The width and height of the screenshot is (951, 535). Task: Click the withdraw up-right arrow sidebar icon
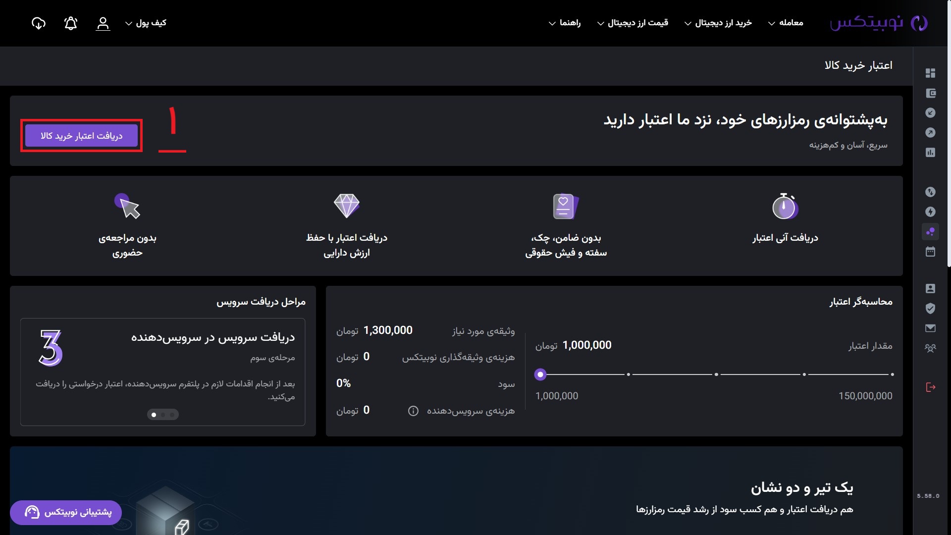click(930, 133)
